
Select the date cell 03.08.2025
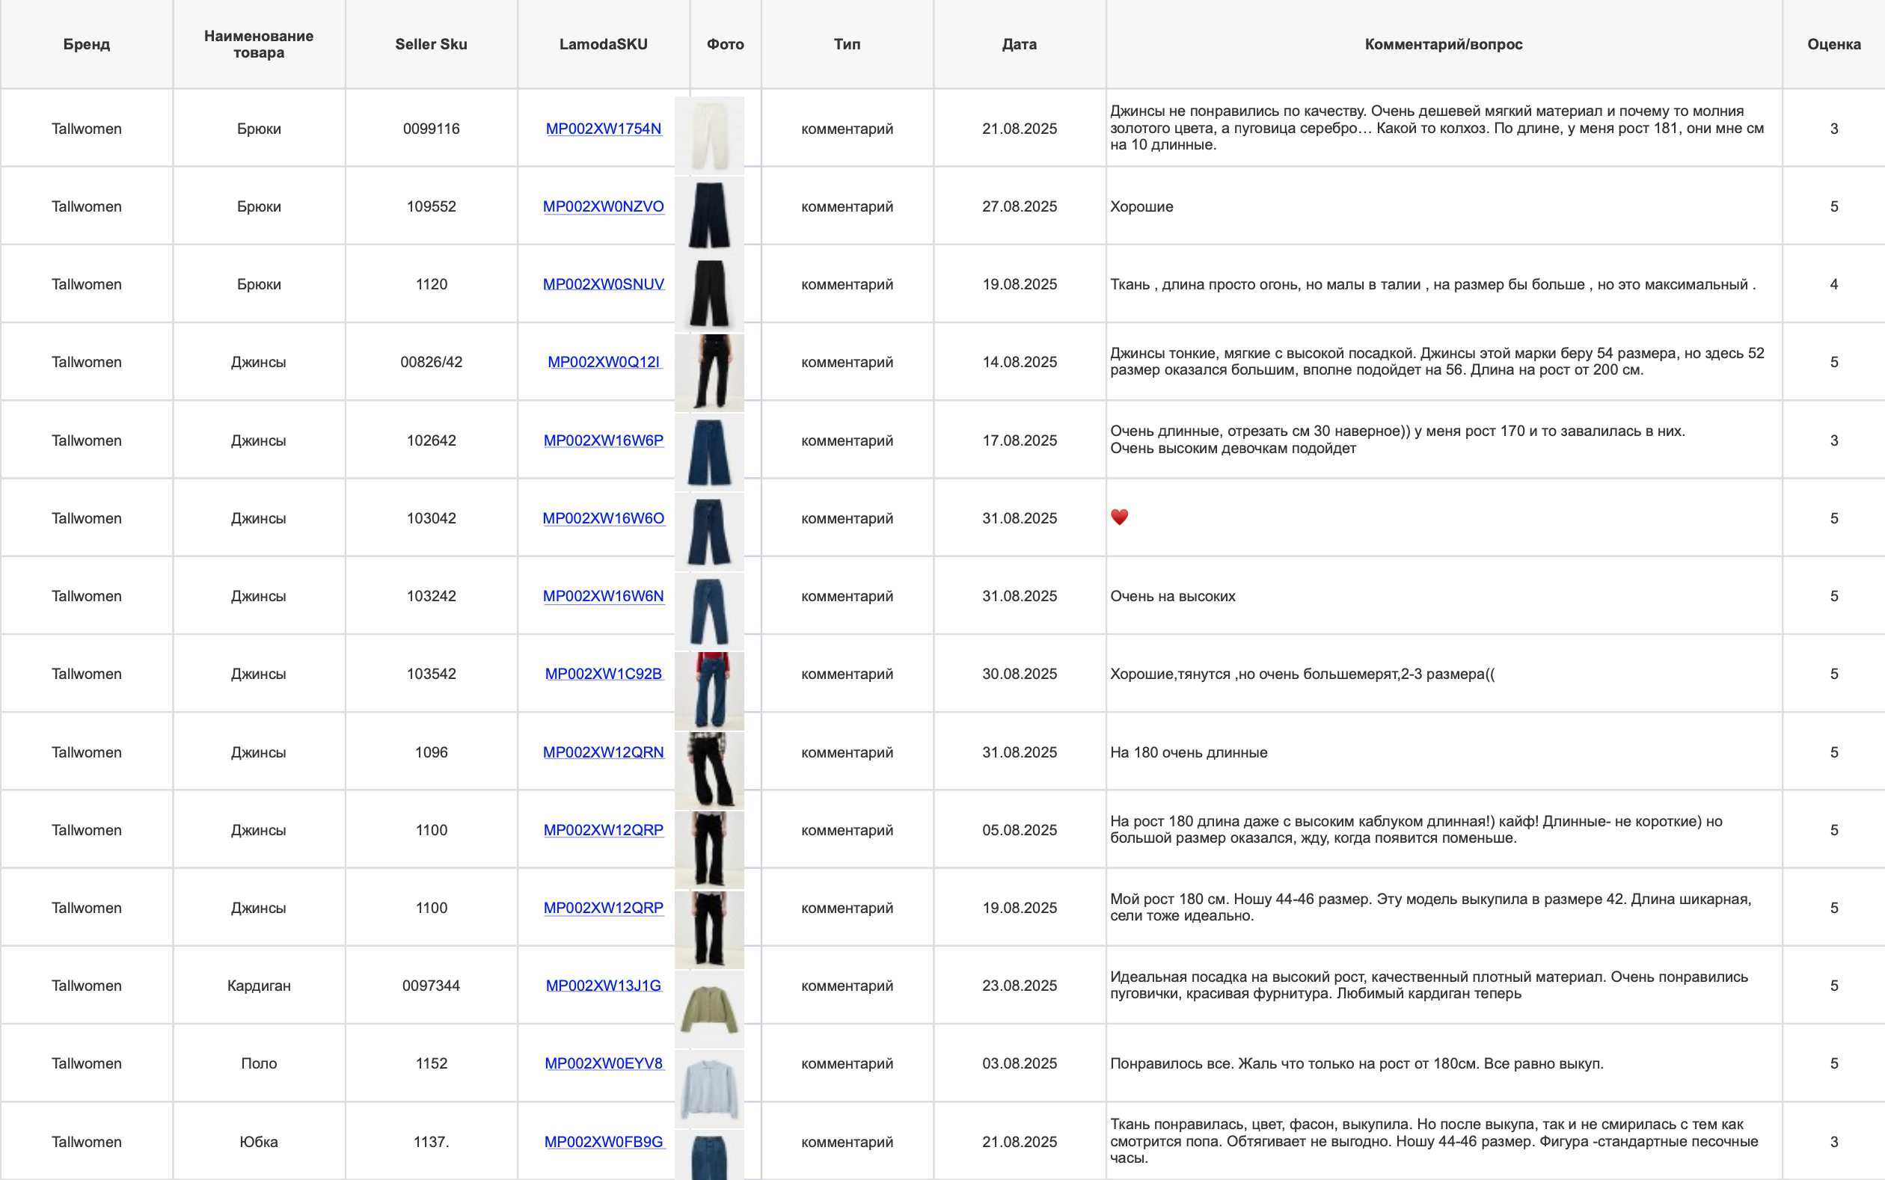pos(1020,1063)
